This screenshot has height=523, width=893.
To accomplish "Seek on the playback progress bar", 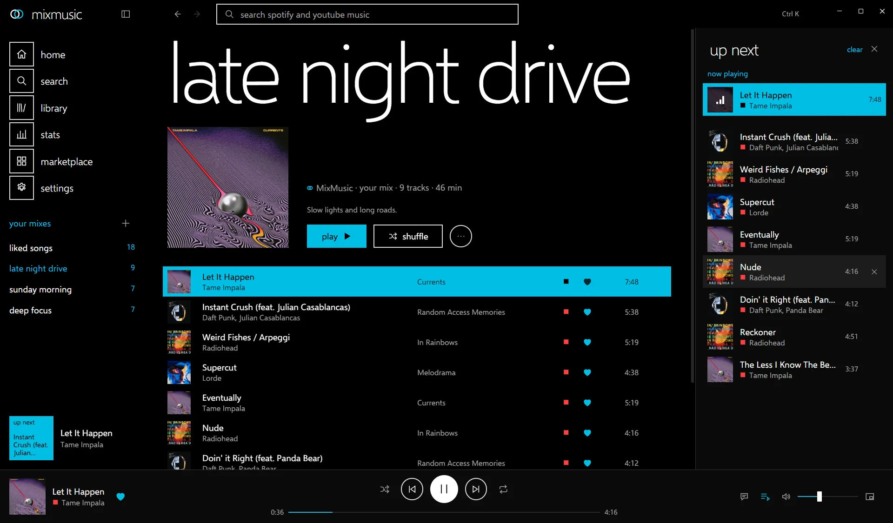I will (x=444, y=512).
